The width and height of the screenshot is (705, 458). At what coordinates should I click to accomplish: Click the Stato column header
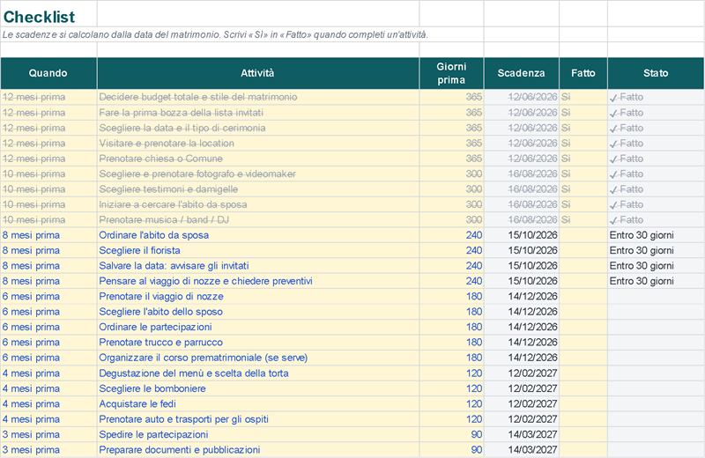coord(656,73)
